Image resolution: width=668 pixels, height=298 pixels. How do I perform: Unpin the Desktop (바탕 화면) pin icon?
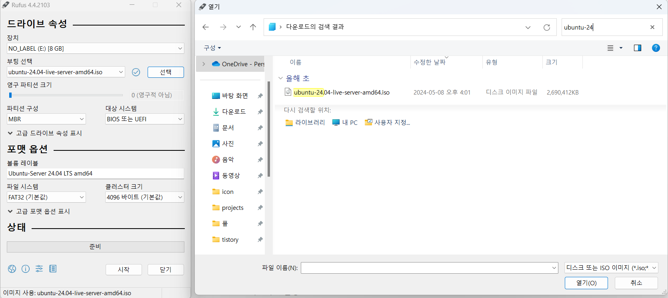260,96
